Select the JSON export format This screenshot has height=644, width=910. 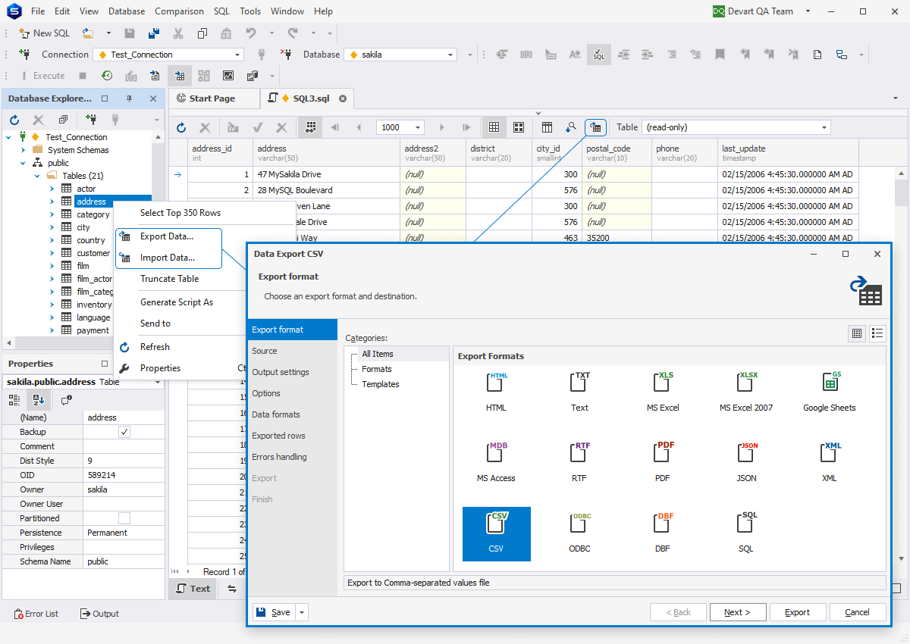point(746,461)
